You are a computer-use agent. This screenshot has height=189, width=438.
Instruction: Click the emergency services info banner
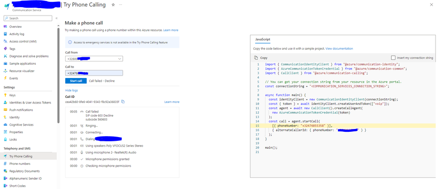(122, 42)
